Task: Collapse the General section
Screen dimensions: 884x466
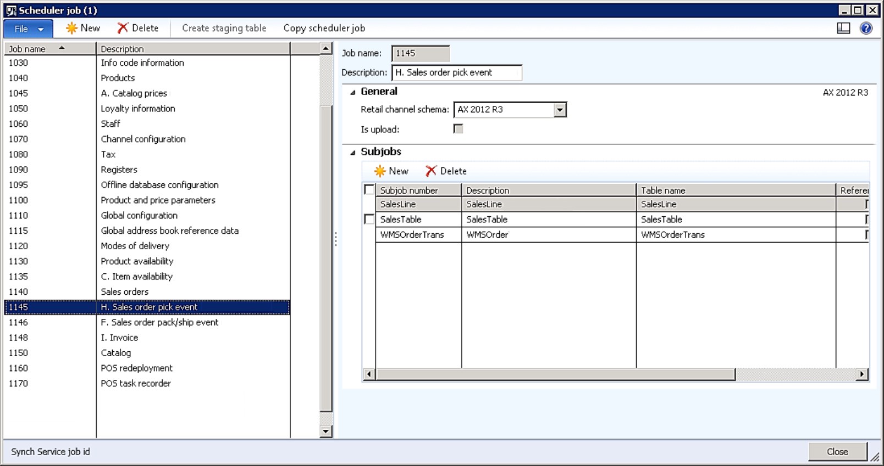Action: 353,92
